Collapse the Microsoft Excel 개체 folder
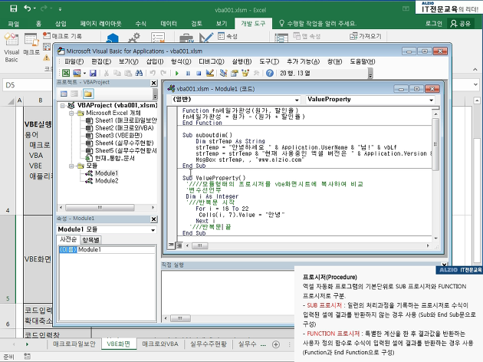 [x=71, y=114]
